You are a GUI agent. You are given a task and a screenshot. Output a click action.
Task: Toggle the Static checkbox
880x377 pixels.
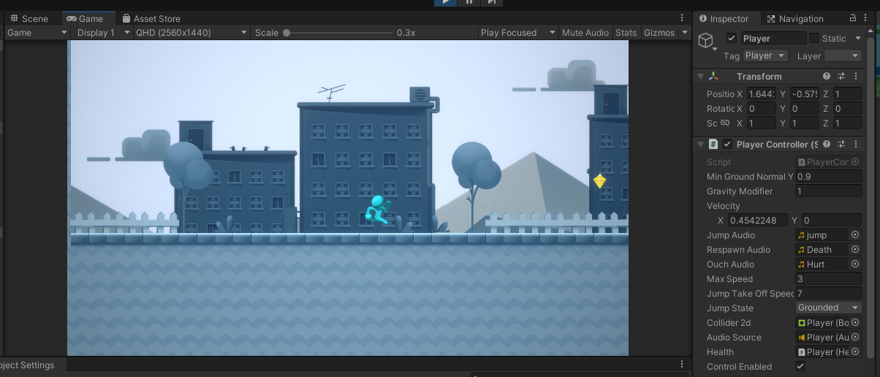point(814,39)
